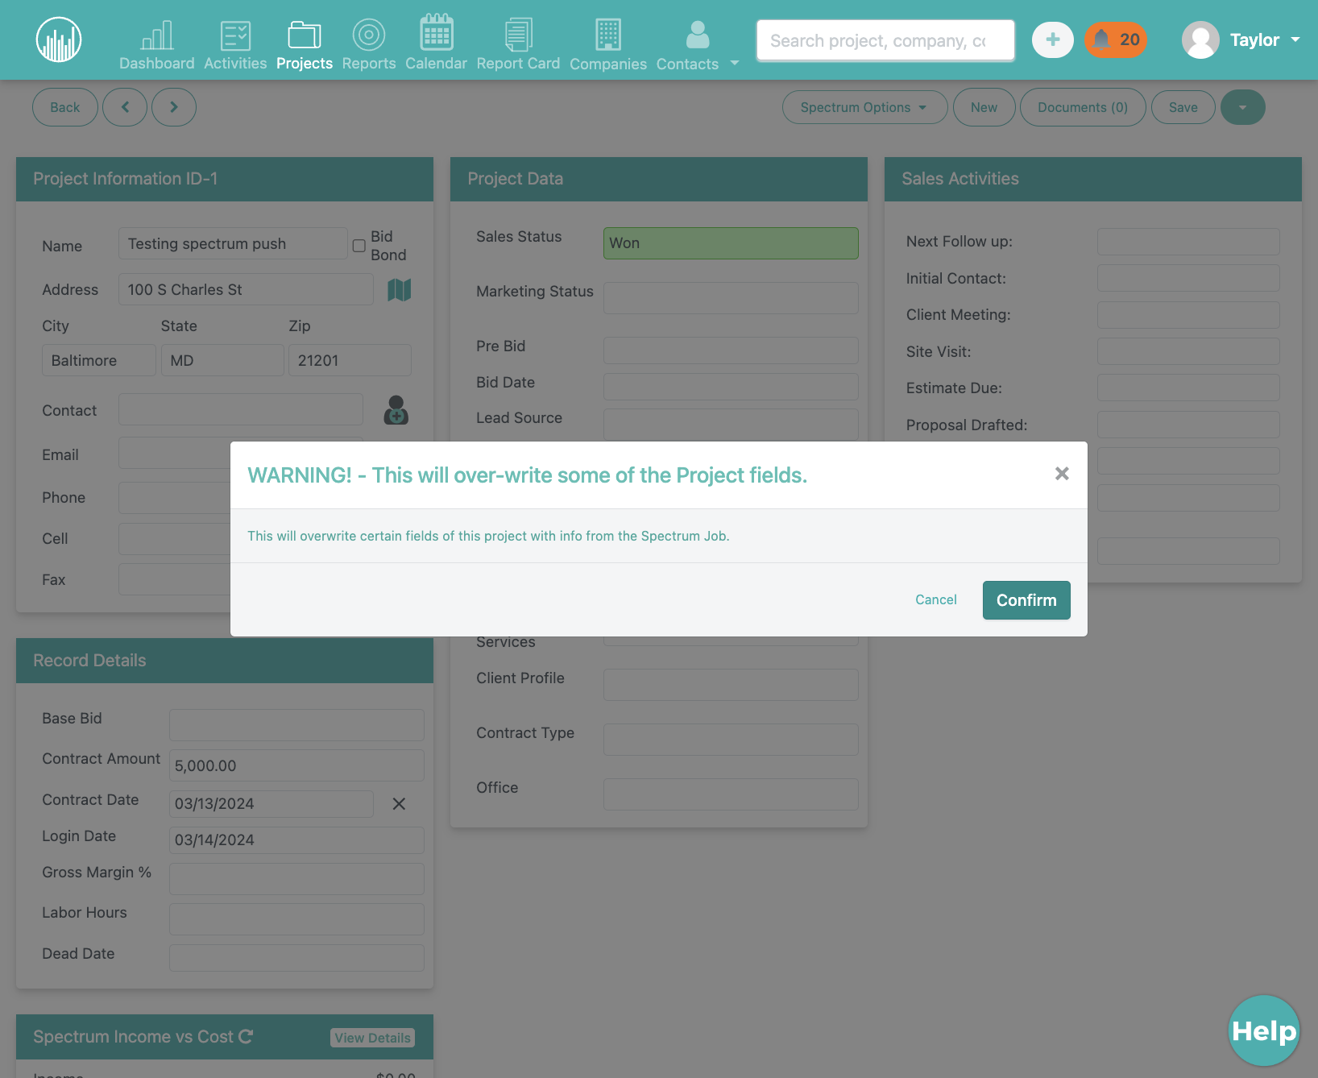Refresh Spectrum Income vs Cost
1318x1078 pixels.
[247, 1036]
